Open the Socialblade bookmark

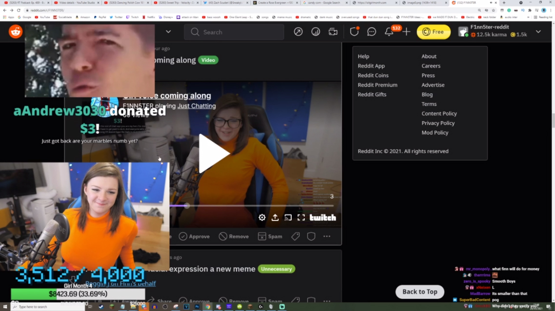(x=62, y=17)
